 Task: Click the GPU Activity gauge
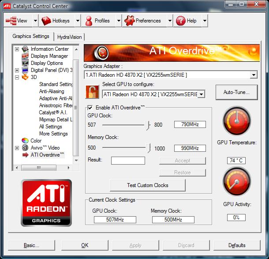pyautogui.click(x=237, y=182)
